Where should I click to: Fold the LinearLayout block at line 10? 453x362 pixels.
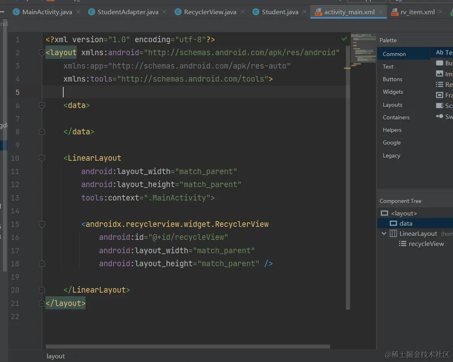pos(42,158)
